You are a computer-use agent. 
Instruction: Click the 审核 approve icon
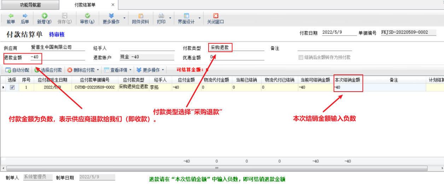click(87, 18)
